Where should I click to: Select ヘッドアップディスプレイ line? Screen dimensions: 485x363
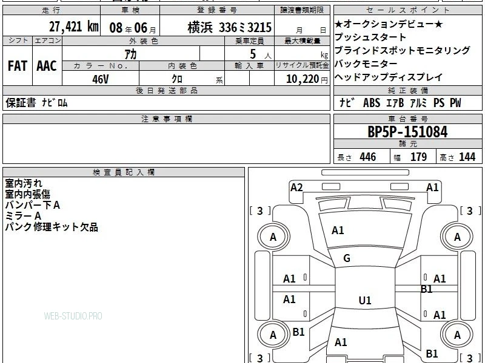(x=389, y=77)
